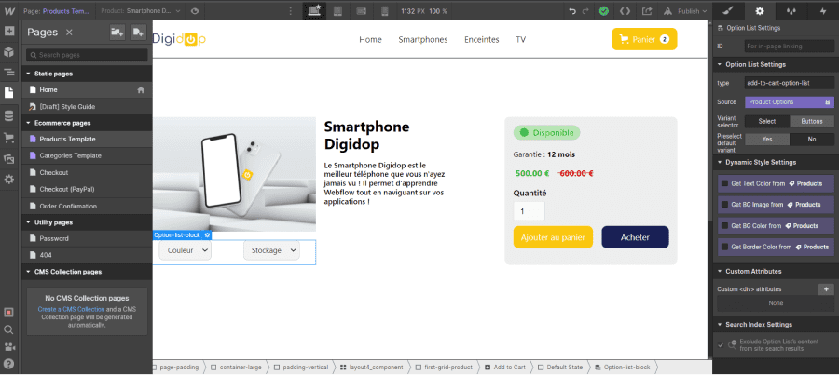Click the undo arrow
This screenshot has width=839, height=375.
coord(572,10)
